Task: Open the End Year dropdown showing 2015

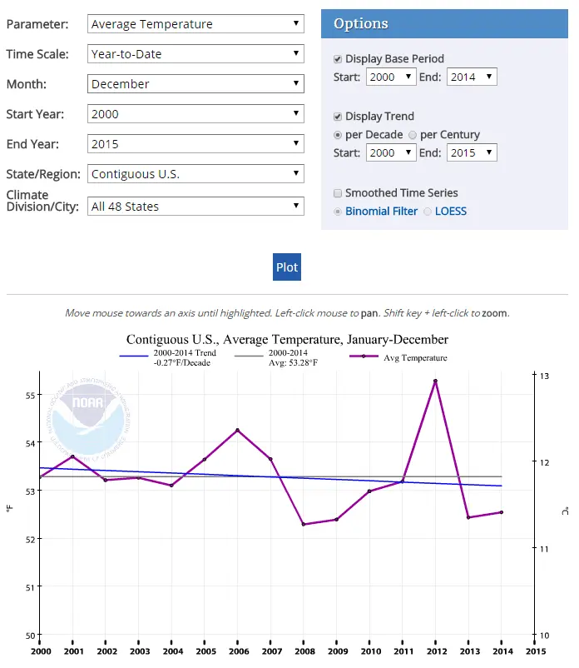Action: click(x=195, y=144)
